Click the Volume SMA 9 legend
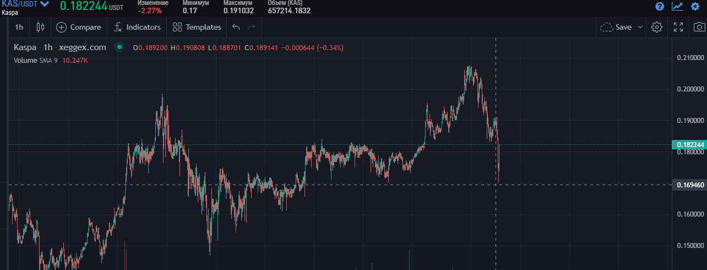 click(51, 60)
